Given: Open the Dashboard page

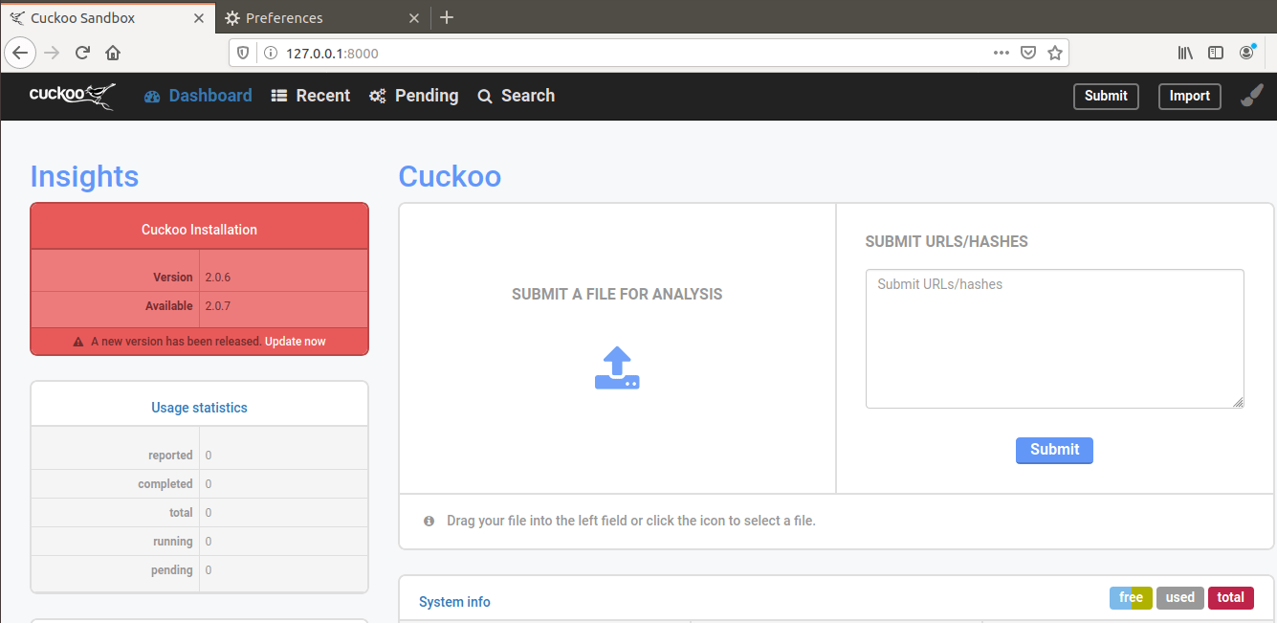Looking at the screenshot, I should coord(198,96).
